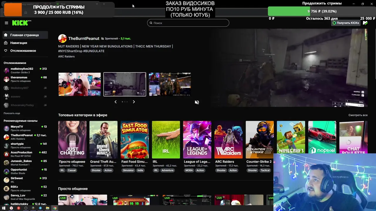Open Fast Food Simulator category cover

click(x=135, y=140)
